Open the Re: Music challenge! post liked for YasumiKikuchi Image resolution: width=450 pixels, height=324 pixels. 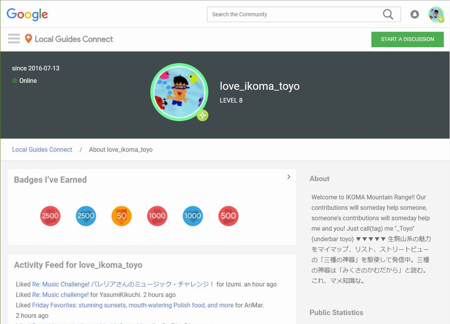click(x=60, y=295)
